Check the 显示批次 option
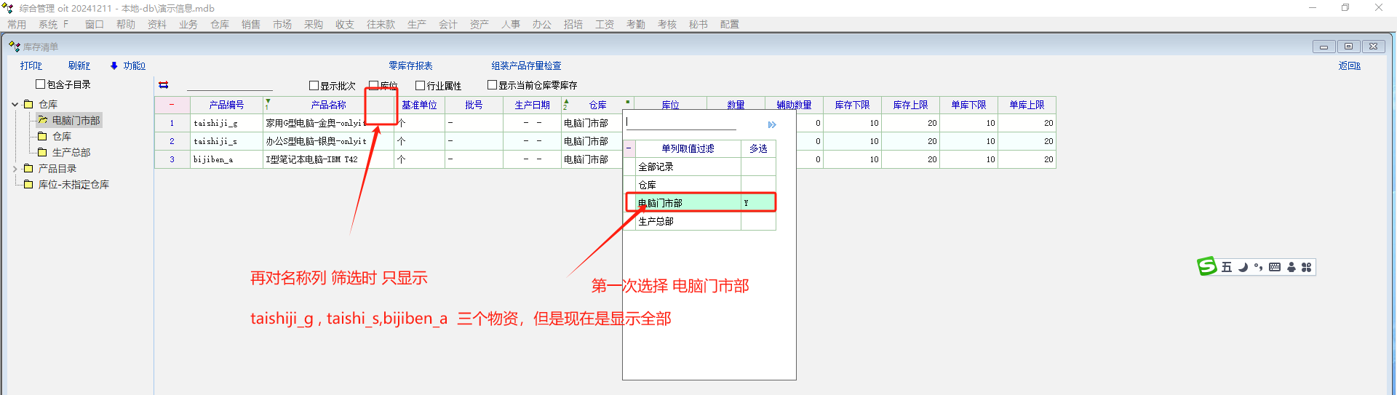This screenshot has height=395, width=1397. pyautogui.click(x=314, y=85)
